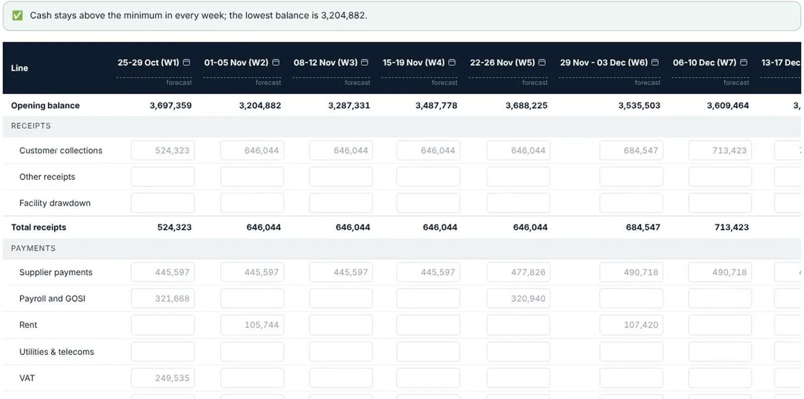Image resolution: width=804 pixels, height=399 pixels.
Task: Click the calendar icon beside 15-19 Nov (W4)
Action: pos(452,62)
